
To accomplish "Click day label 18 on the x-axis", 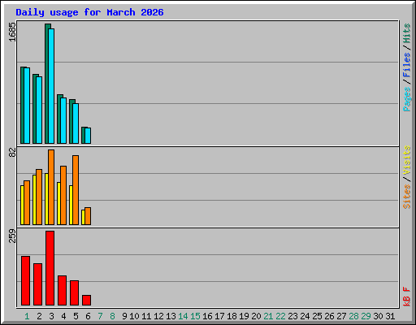I will click(x=232, y=316).
